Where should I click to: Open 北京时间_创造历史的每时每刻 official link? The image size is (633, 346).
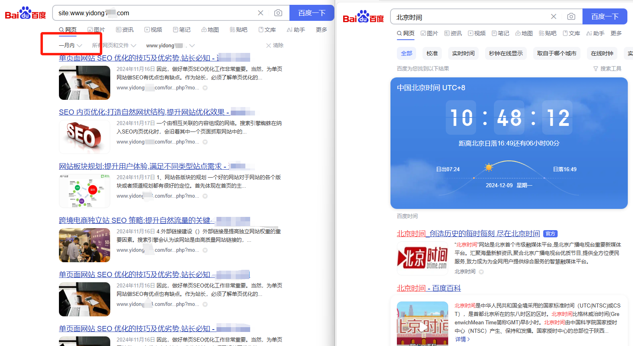pos(468,233)
